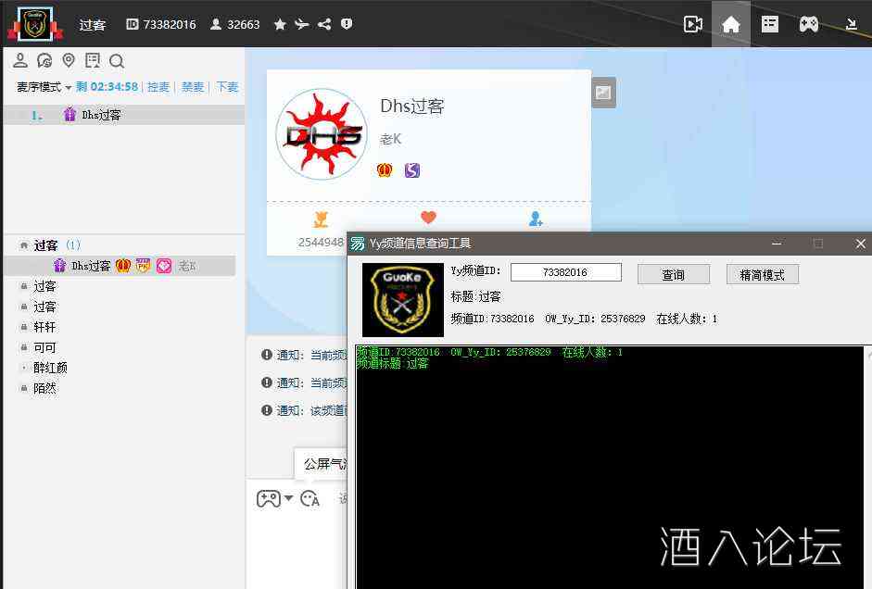Click the airplane icon in the header
Screen dimensions: 872x589
pyautogui.click(x=301, y=24)
